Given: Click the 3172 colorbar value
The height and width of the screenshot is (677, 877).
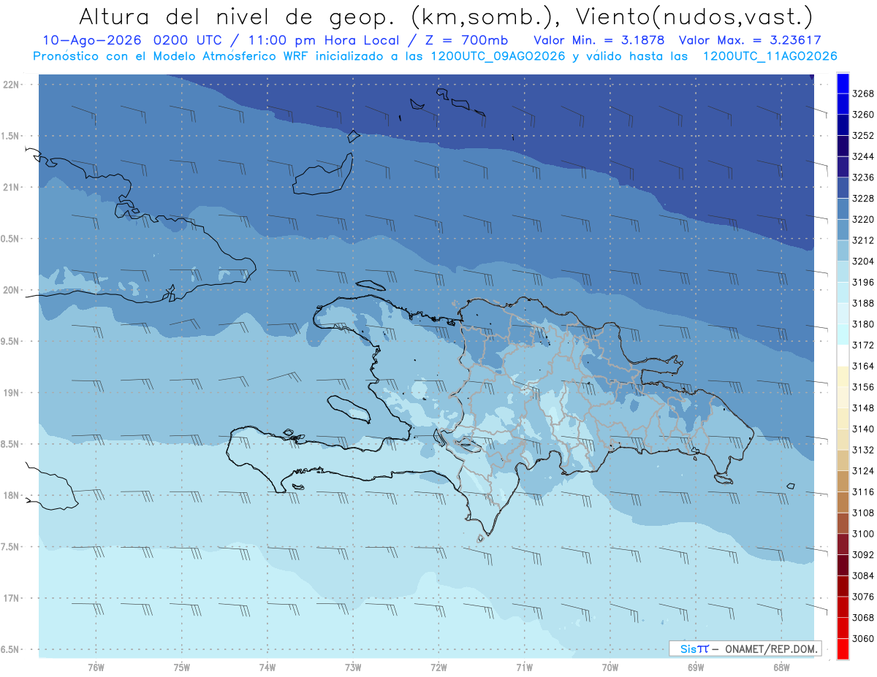Looking at the screenshot, I should [863, 345].
